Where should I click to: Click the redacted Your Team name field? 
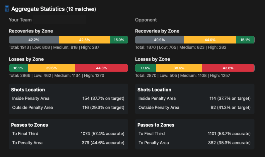pos(59,20)
